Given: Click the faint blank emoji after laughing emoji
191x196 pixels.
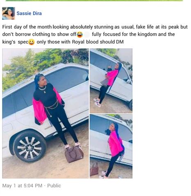Looking at the screenshot, I should 87,34.
